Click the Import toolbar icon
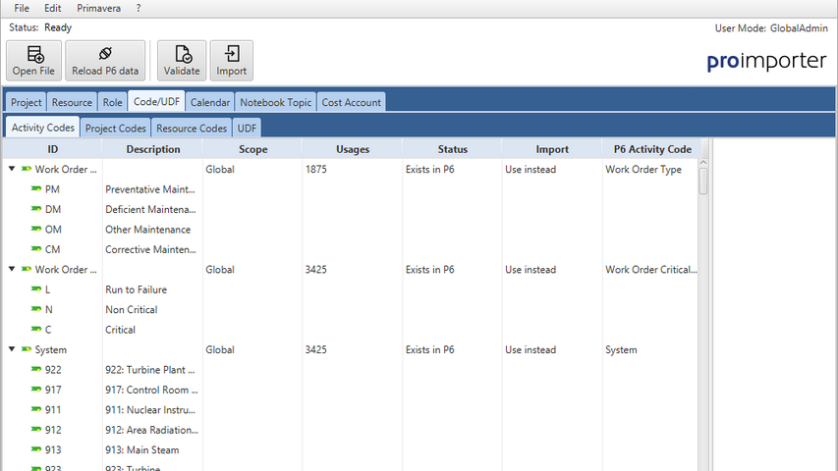The image size is (838, 471). point(232,54)
